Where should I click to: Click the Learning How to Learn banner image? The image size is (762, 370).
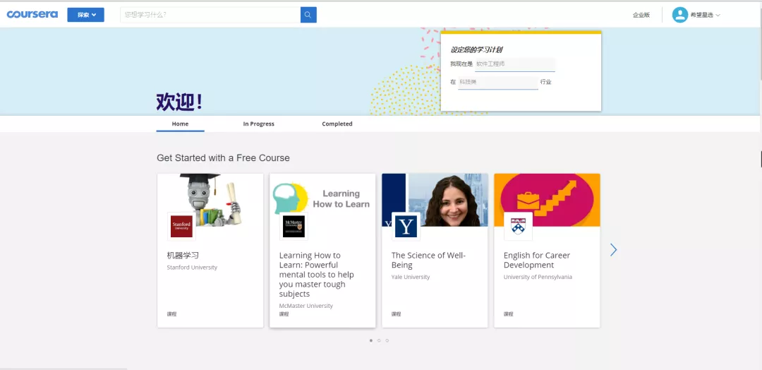click(x=322, y=200)
